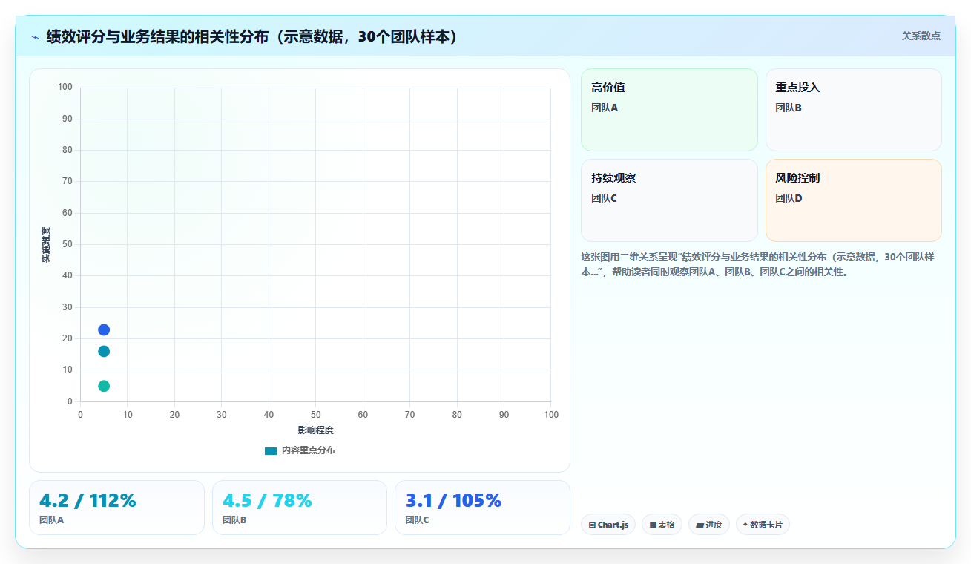Screen dimensions: 971x564
Task: Select the 表格 tag chip
Action: tap(662, 525)
